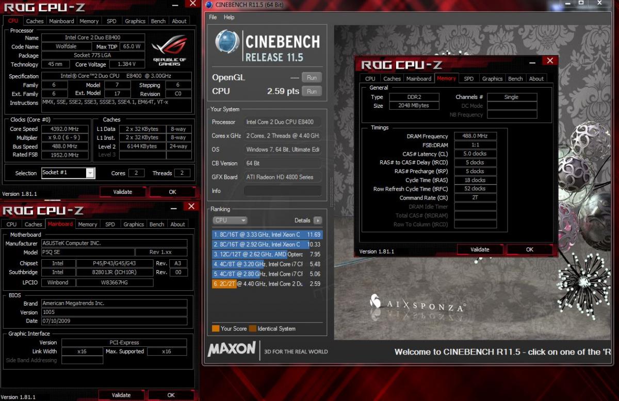The width and height of the screenshot is (619, 401).
Task: Click the CINEBENCH title bar app icon
Action: [208, 5]
